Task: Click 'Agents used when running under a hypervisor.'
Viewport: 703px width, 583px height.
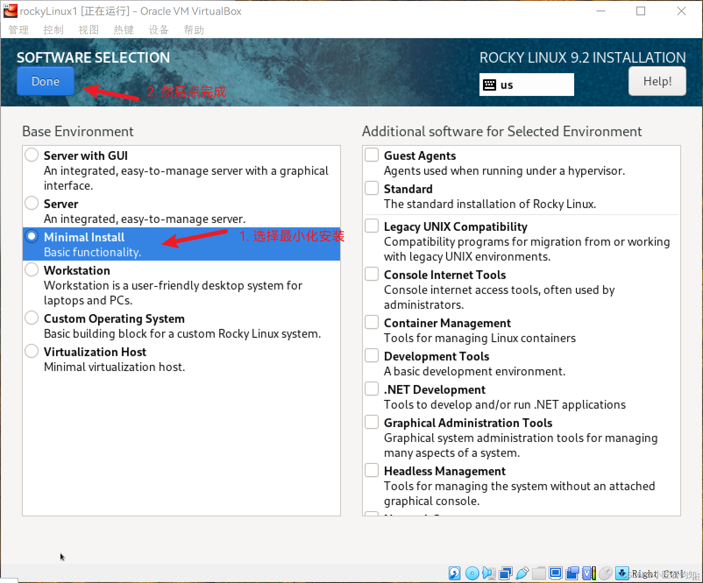Action: 504,171
